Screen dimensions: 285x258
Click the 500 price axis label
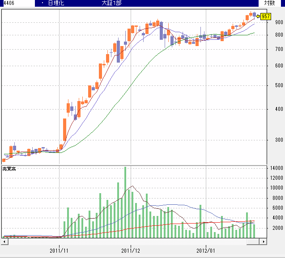tap(279, 85)
